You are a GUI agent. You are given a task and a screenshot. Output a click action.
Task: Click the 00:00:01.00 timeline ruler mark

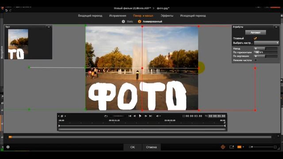pos(114,121)
